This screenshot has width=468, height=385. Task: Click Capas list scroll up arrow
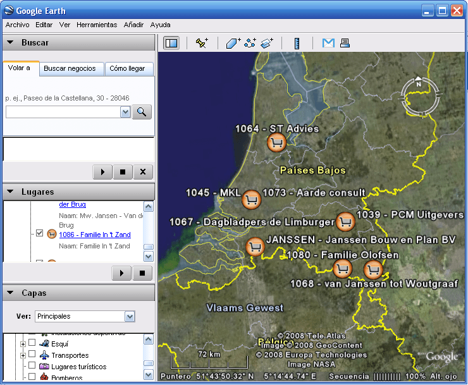pos(149,339)
